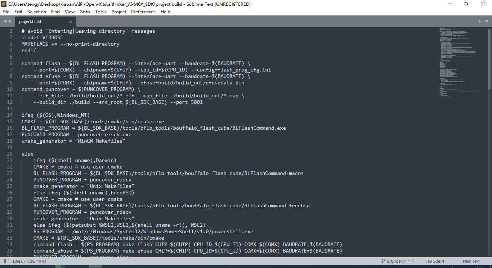Click '--port 5001' on line 12

pyautogui.click(x=186, y=102)
